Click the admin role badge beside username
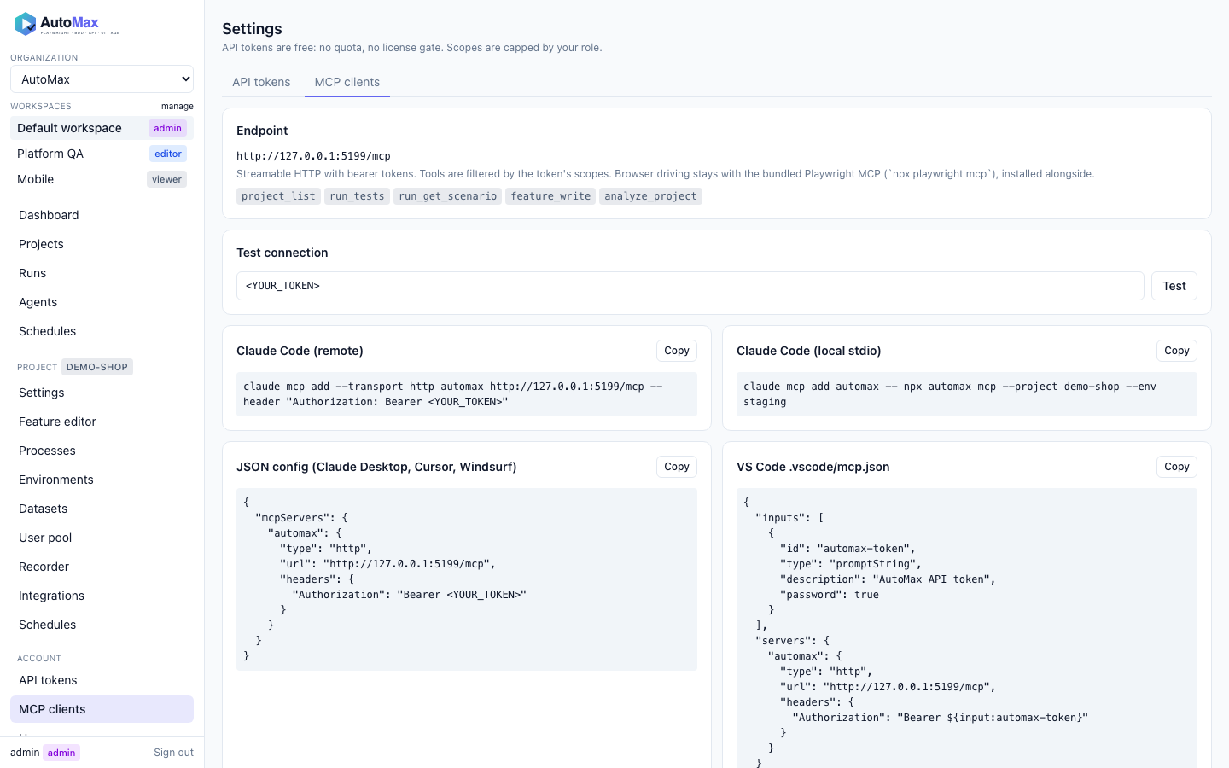 [61, 753]
